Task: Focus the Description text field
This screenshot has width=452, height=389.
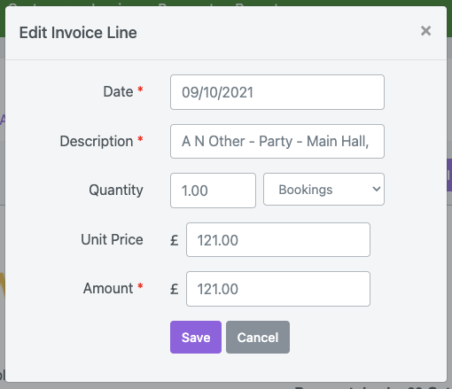Action: (x=277, y=141)
